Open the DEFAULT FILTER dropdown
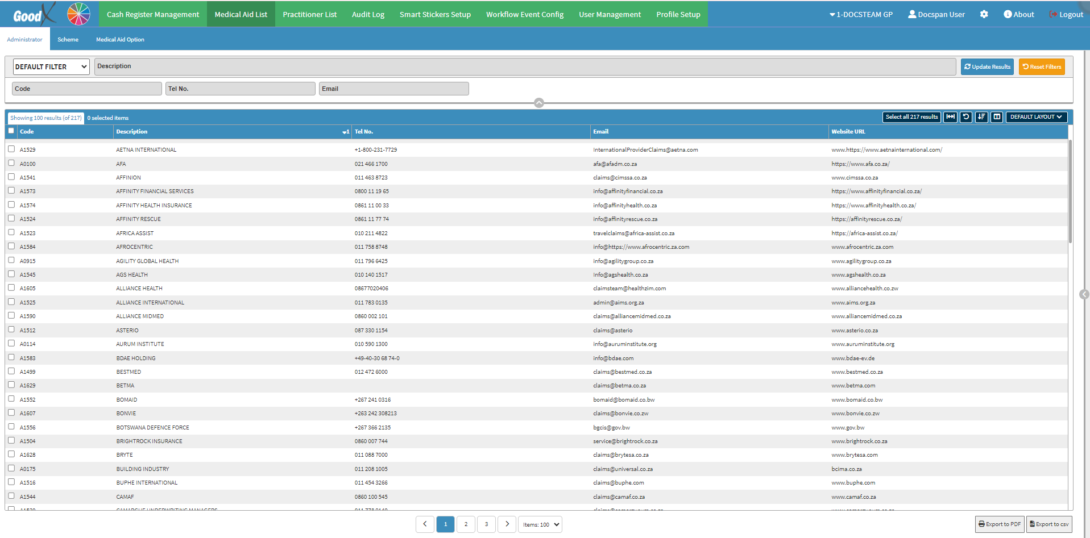Viewport: 1090px width, 538px height. (51, 66)
